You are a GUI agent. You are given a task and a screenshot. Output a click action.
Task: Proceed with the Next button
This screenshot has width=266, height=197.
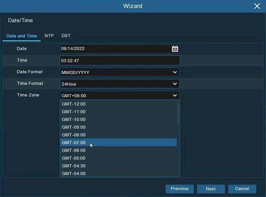point(211,189)
